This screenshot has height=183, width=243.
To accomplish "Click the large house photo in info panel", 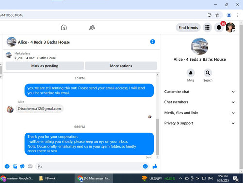I will [x=200, y=47].
